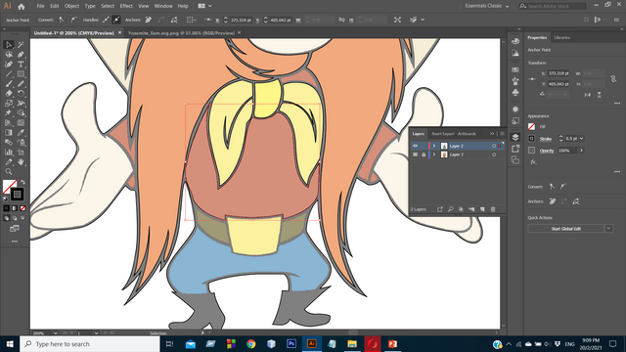Viewport: 626px width, 352px height.
Task: Click Remove selected anchor points in Properties
Action: (553, 201)
